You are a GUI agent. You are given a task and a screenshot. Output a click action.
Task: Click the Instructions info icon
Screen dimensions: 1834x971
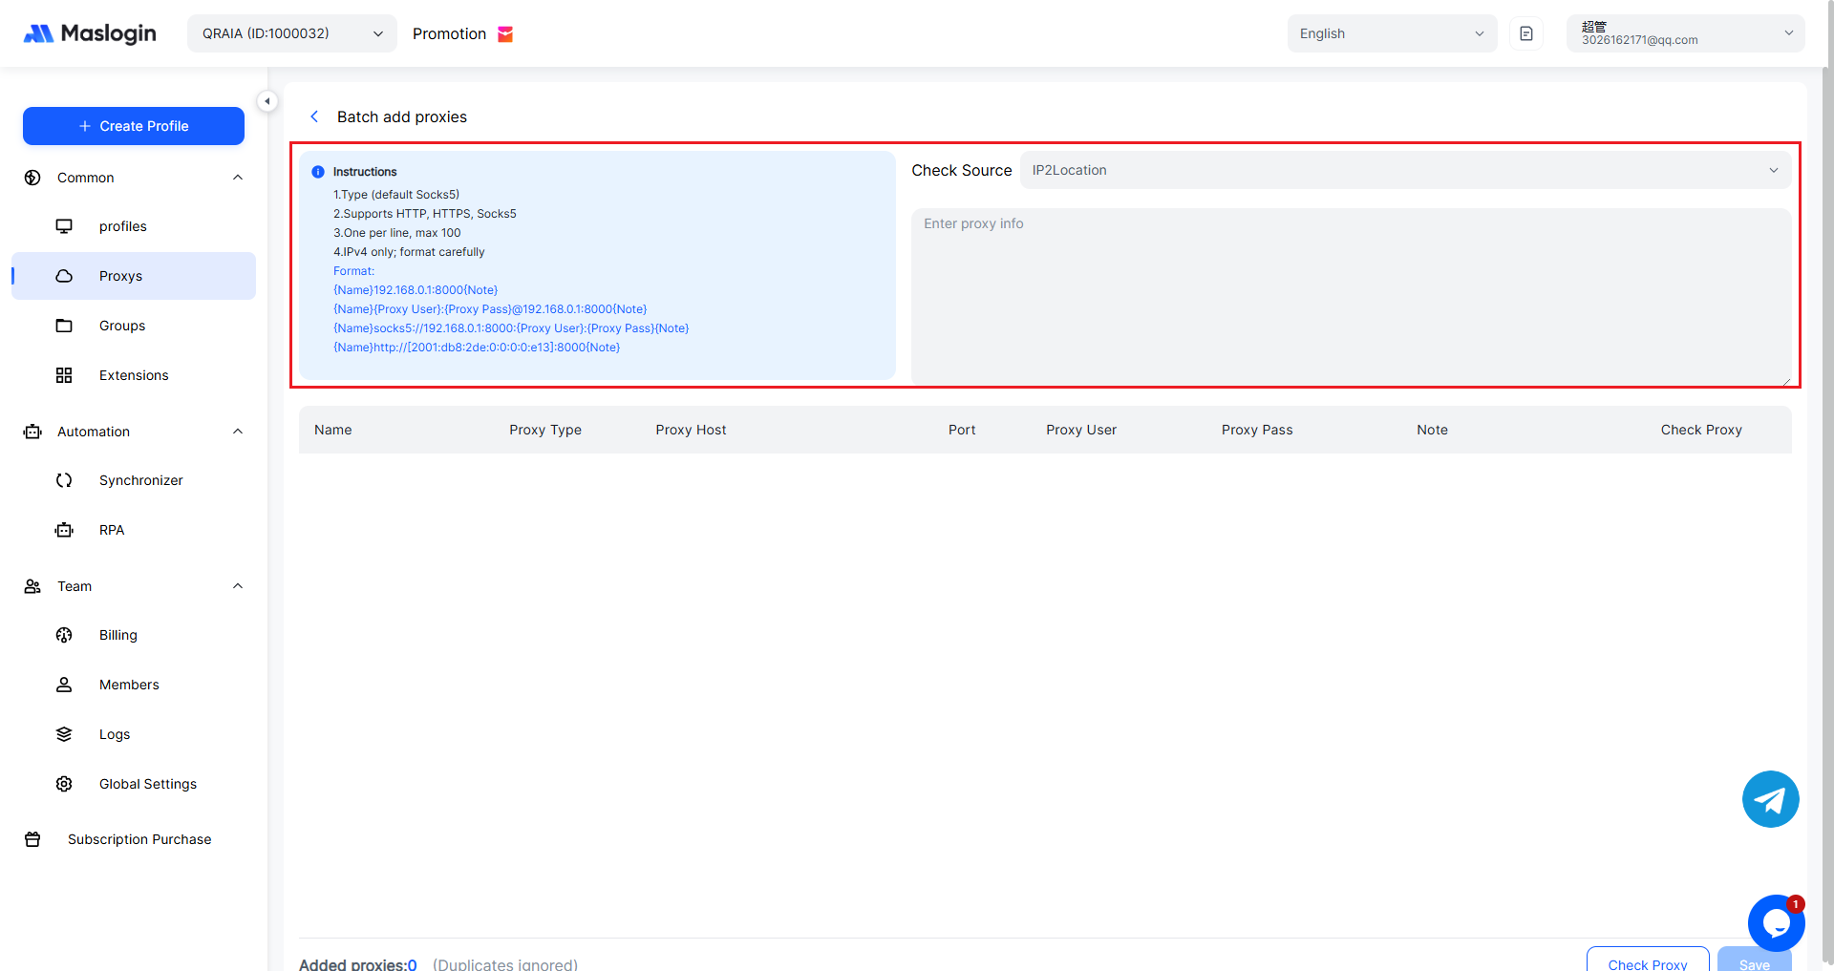[318, 172]
